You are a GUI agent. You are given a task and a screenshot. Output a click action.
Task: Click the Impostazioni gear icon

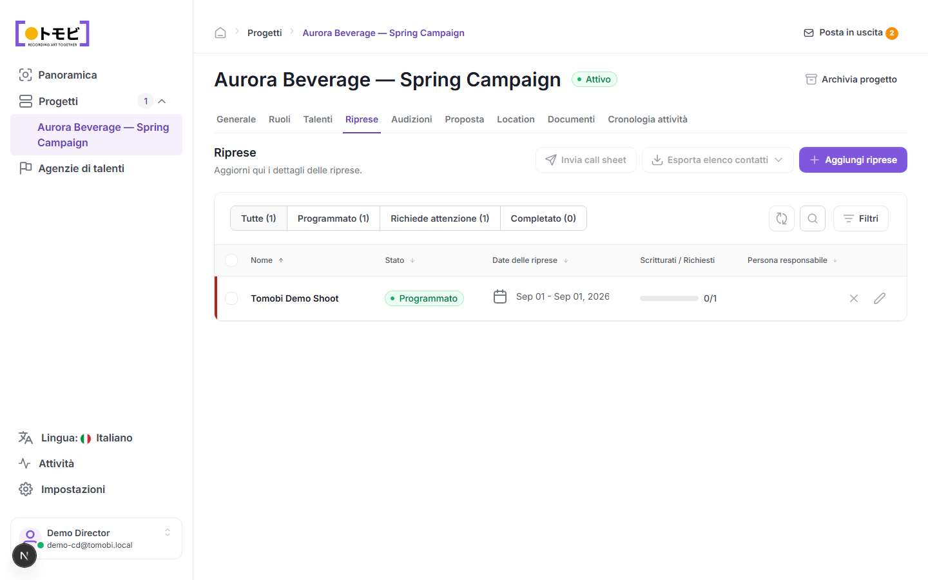[x=26, y=489]
